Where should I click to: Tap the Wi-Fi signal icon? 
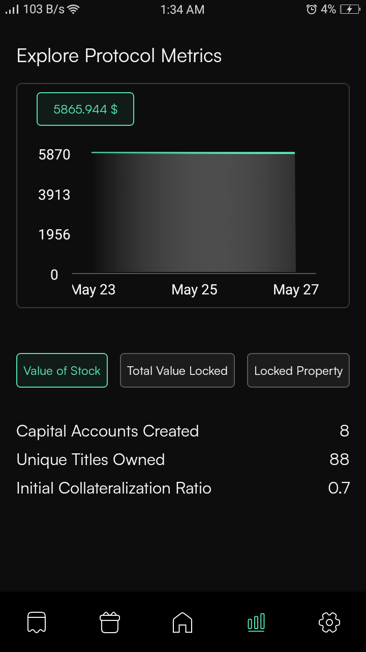[74, 9]
